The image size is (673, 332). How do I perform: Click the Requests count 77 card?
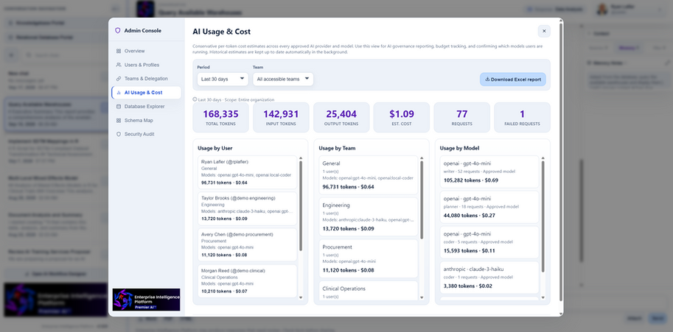tap(462, 117)
